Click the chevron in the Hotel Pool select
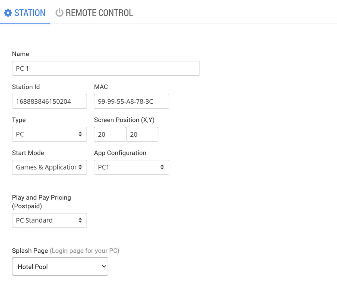The image size is (337, 286). click(104, 267)
